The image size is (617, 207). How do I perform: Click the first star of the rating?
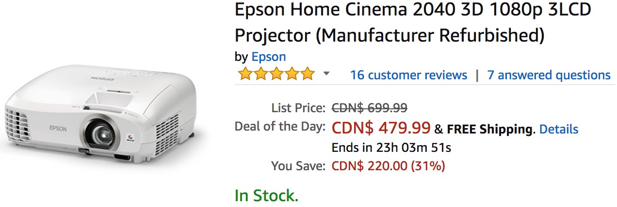[244, 74]
